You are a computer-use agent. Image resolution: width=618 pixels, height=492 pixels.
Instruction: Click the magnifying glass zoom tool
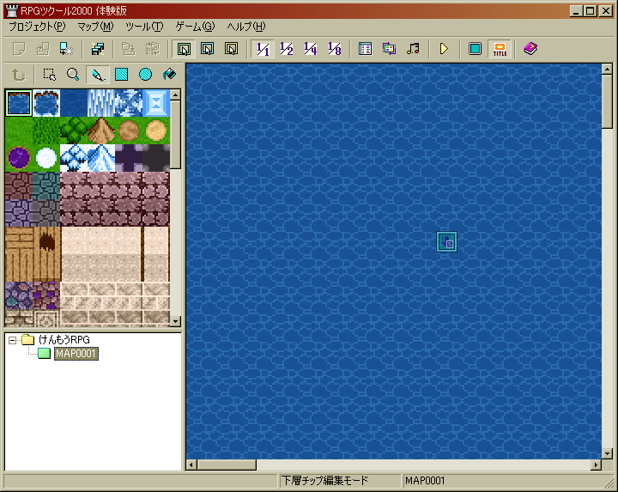click(x=74, y=75)
